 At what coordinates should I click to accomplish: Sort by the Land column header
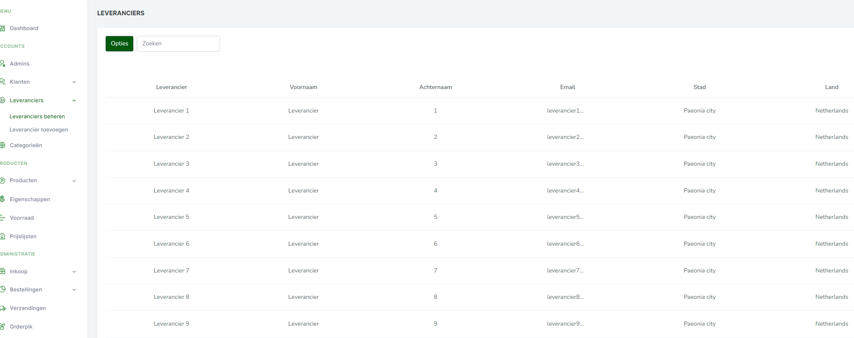pyautogui.click(x=832, y=87)
